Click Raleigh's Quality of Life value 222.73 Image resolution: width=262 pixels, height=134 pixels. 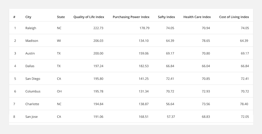(98, 28)
